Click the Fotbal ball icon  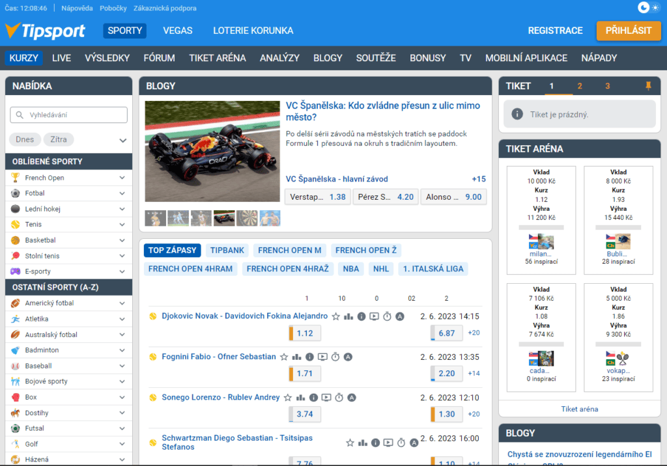pyautogui.click(x=16, y=193)
